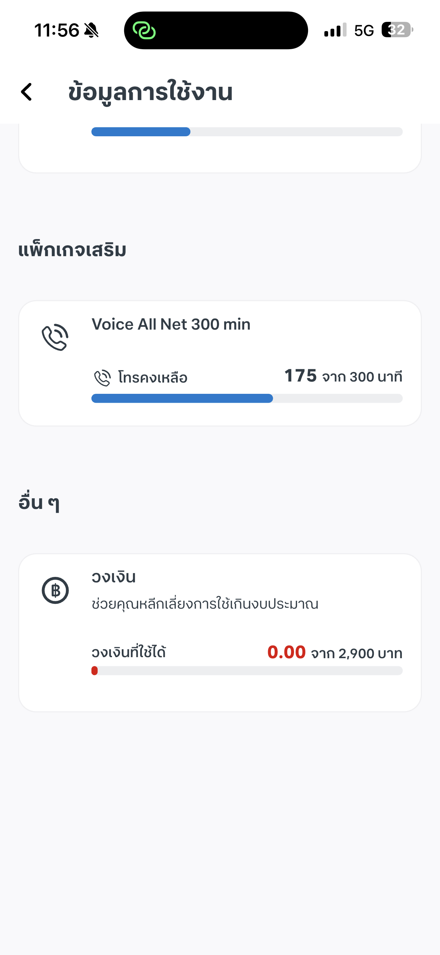
Task: Tap the baht coin icon on วงเงิน card
Action: (55, 590)
